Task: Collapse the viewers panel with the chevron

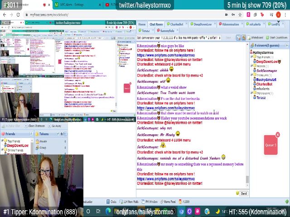Action: (x=287, y=45)
